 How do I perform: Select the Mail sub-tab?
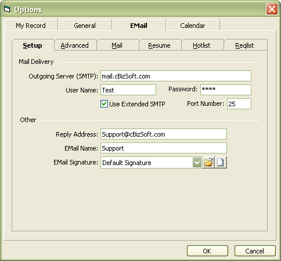tap(117, 45)
